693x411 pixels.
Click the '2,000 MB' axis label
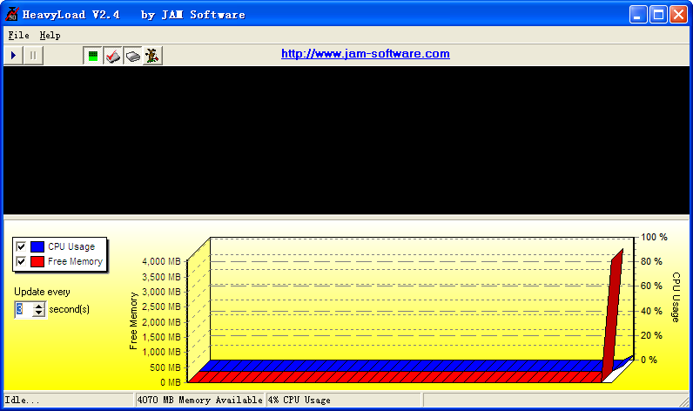[161, 322]
